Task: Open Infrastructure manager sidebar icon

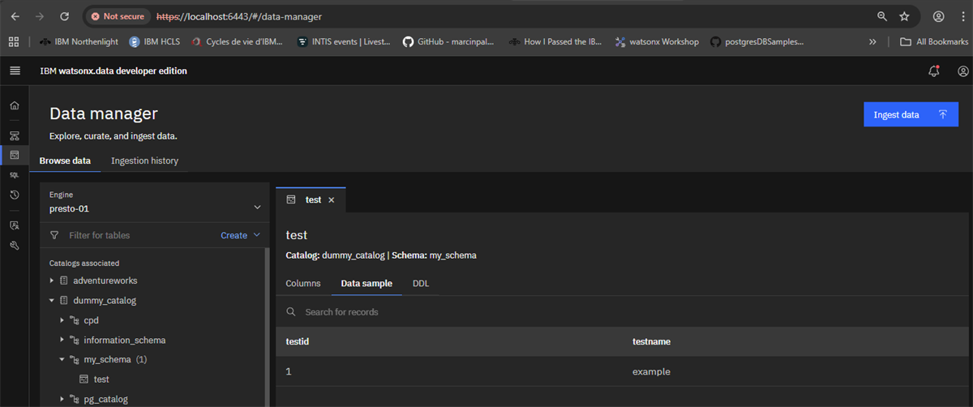Action: [x=15, y=135]
